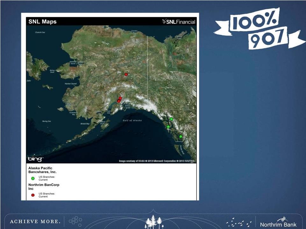Click the northernmost red branch marker
Image resolution: width=306 pixels, height=229 pixels.
[x=126, y=75]
